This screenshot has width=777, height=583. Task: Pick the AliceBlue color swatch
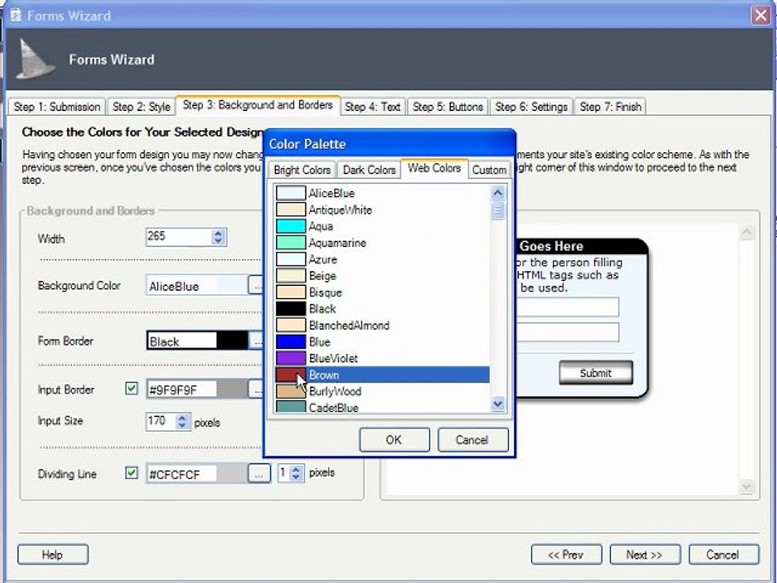pos(291,193)
